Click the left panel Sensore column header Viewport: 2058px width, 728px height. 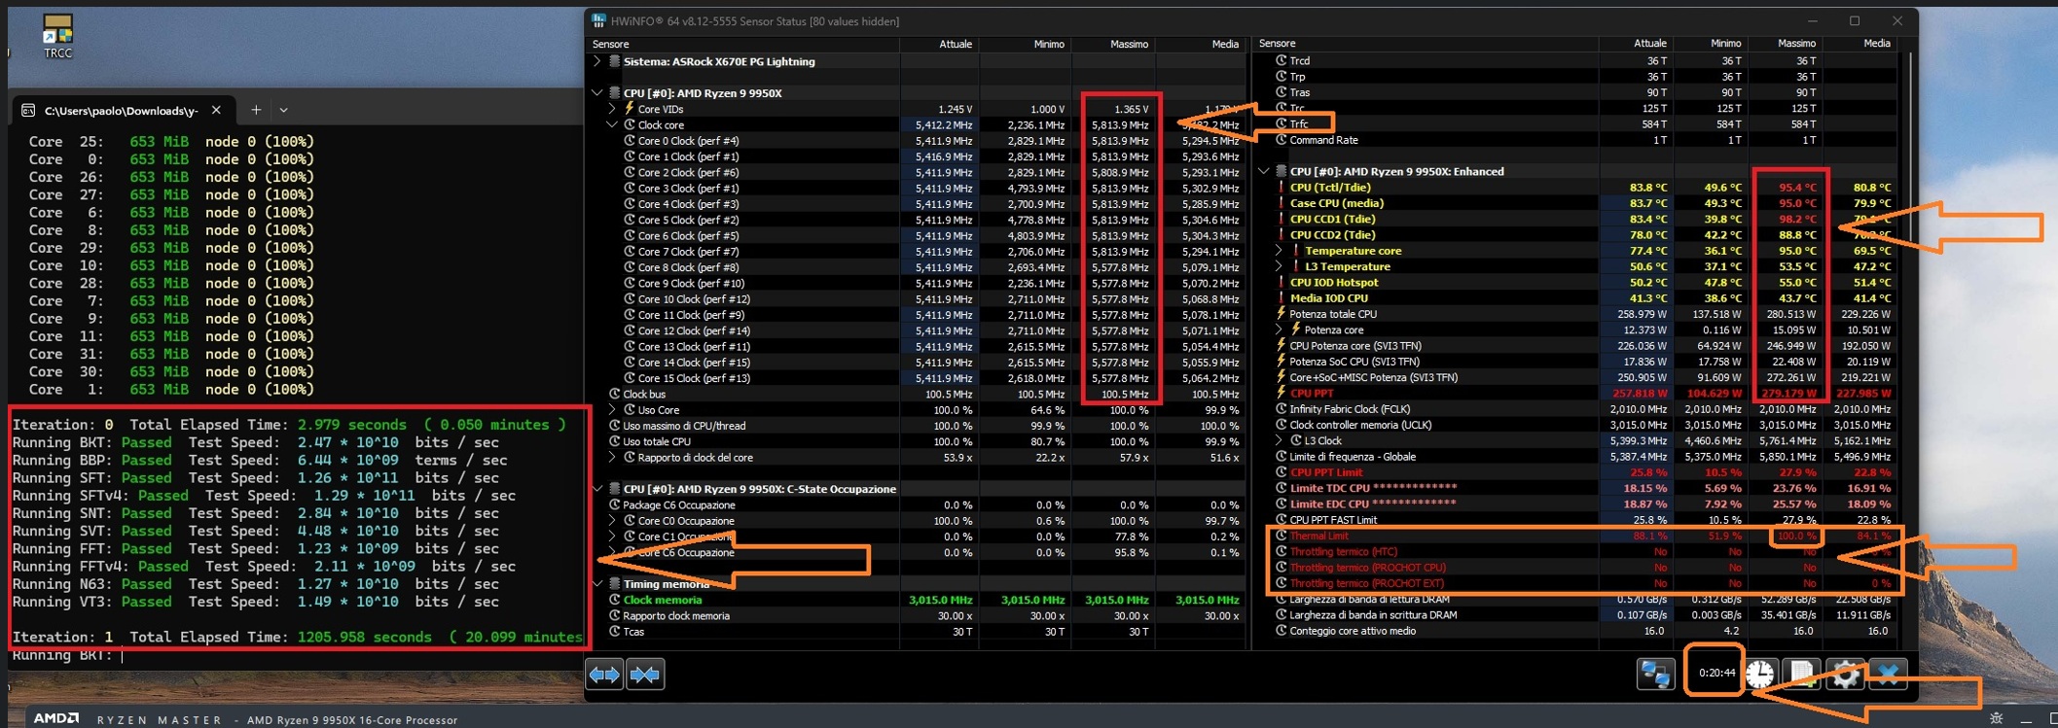[743, 44]
